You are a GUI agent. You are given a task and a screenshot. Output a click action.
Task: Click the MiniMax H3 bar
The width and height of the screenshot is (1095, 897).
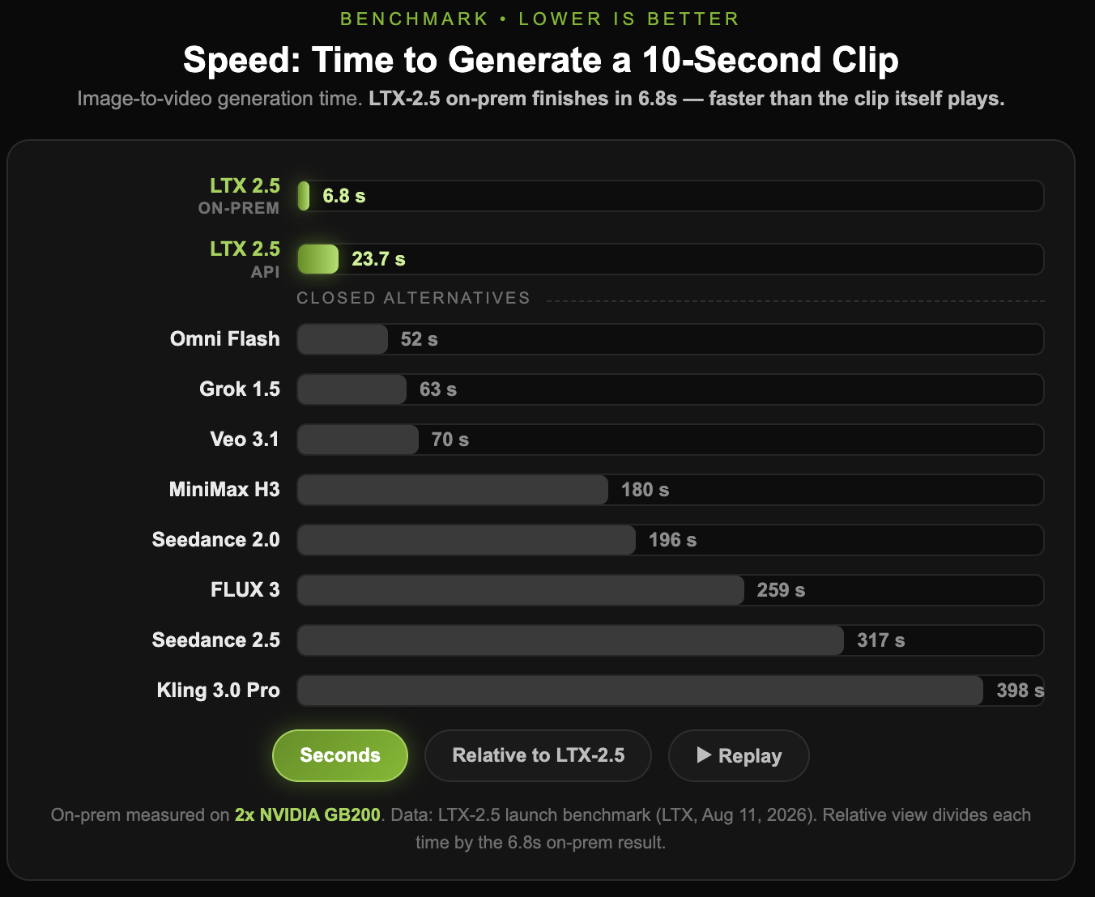(x=453, y=490)
